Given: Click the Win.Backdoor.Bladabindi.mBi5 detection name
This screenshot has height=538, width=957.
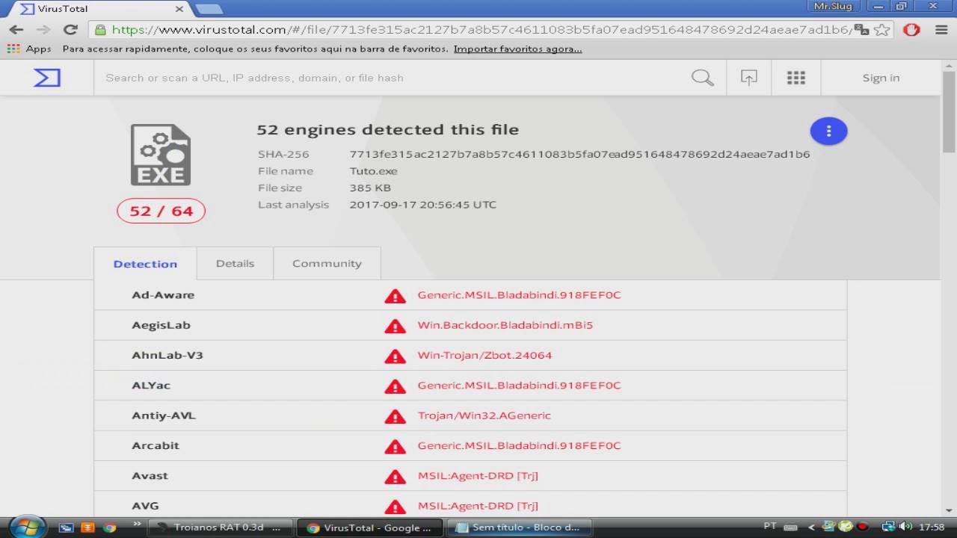Looking at the screenshot, I should (505, 325).
